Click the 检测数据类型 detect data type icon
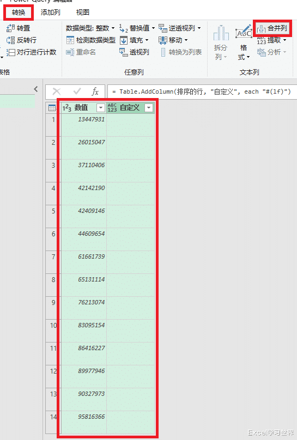This screenshot has height=440, width=297. [70, 40]
